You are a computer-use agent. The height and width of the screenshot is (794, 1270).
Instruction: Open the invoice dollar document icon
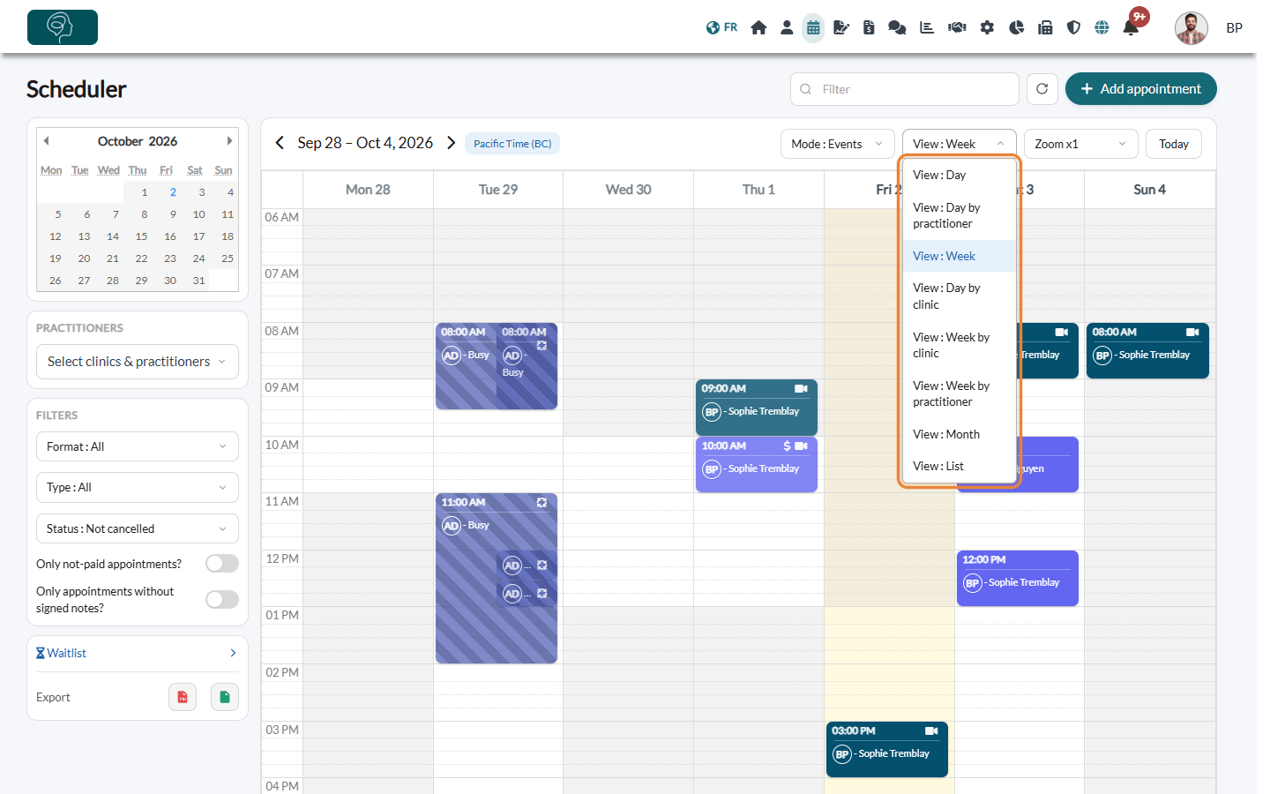tap(869, 27)
